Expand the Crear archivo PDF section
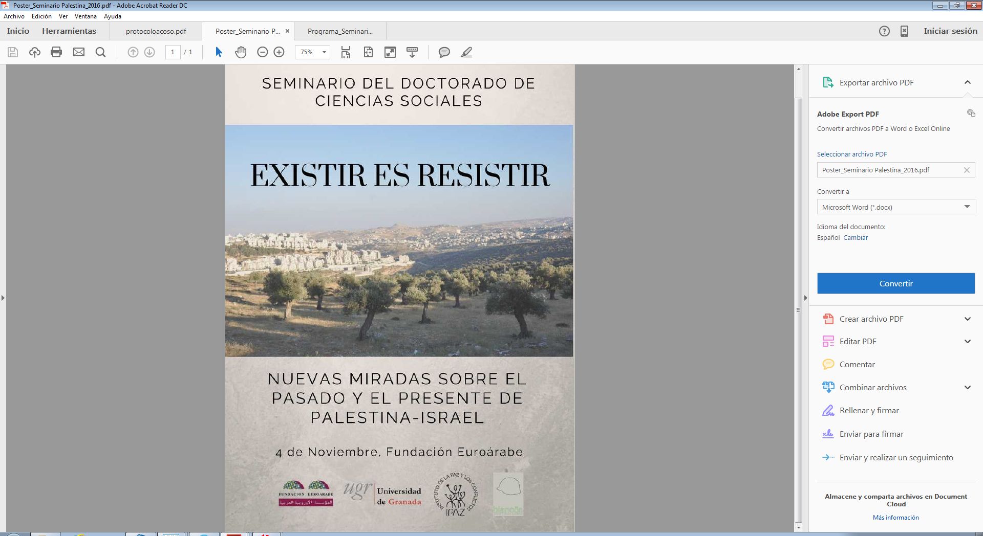983x536 pixels. pyautogui.click(x=967, y=319)
